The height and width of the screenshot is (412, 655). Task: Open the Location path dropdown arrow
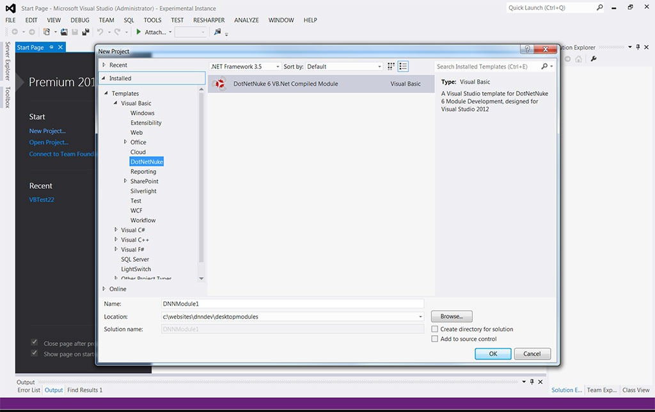tap(420, 317)
